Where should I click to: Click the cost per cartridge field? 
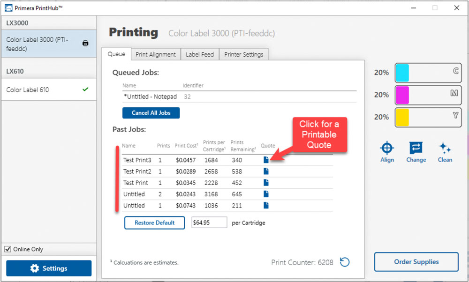coord(209,223)
